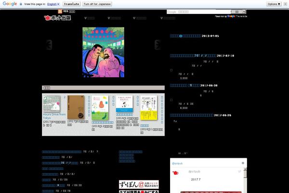
Task: Click the red teapot Pot Publishing logo
Action: point(57,18)
